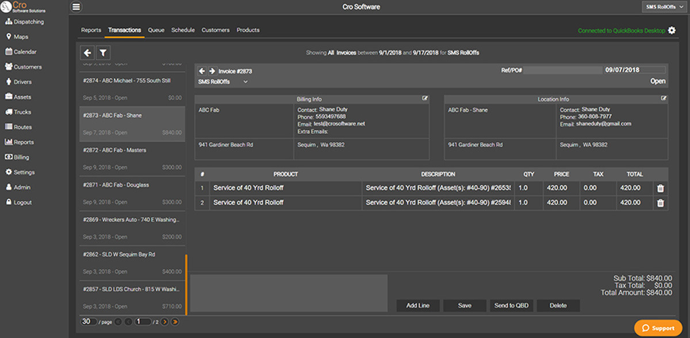The height and width of the screenshot is (338, 690).
Task: Click the filter funnel icon
Action: [103, 53]
